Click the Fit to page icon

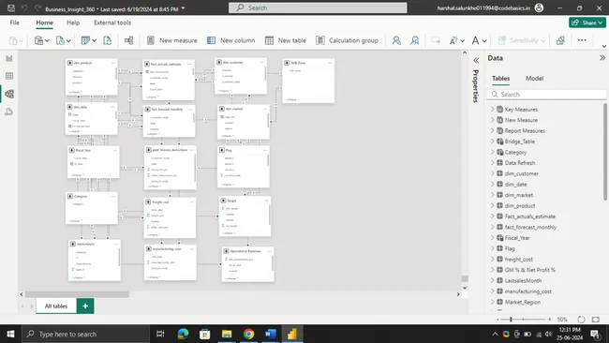(595, 320)
